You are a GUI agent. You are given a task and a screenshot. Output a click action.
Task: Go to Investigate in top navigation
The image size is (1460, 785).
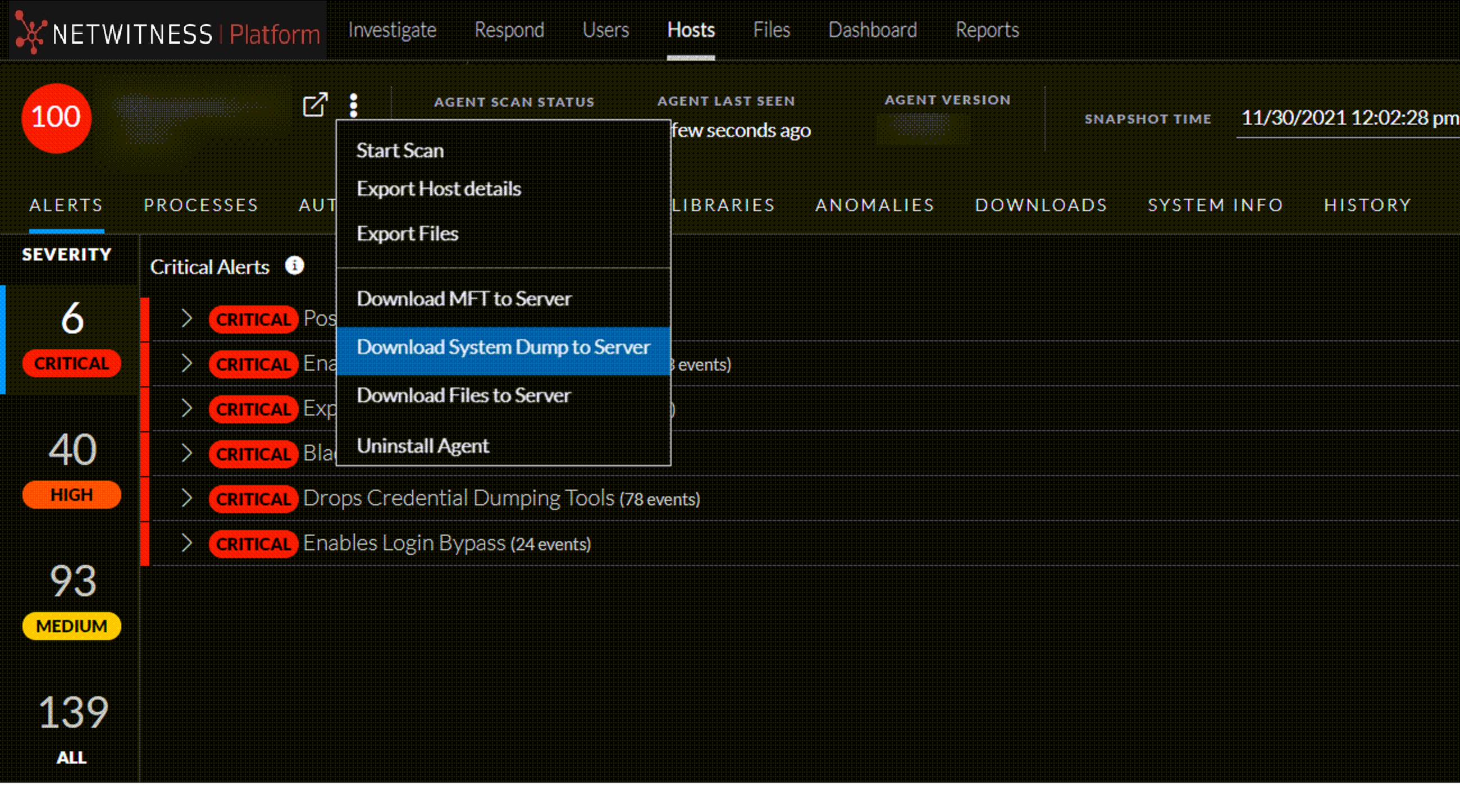(x=392, y=30)
